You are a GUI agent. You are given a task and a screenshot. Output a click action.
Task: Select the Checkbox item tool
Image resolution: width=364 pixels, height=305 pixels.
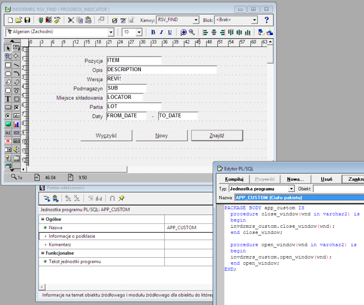[x=16, y=107]
